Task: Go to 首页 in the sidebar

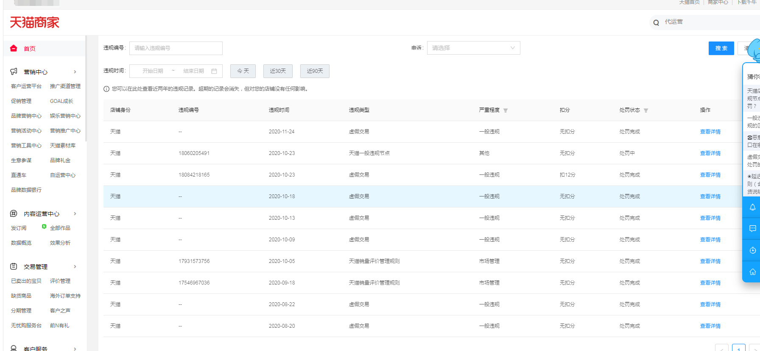Action: click(x=30, y=49)
